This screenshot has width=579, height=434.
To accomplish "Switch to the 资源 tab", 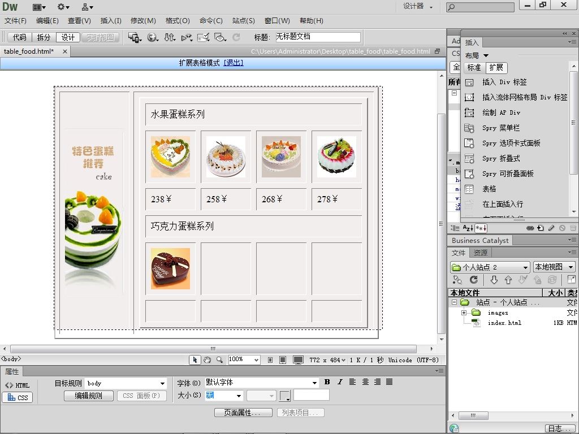I will (x=481, y=253).
